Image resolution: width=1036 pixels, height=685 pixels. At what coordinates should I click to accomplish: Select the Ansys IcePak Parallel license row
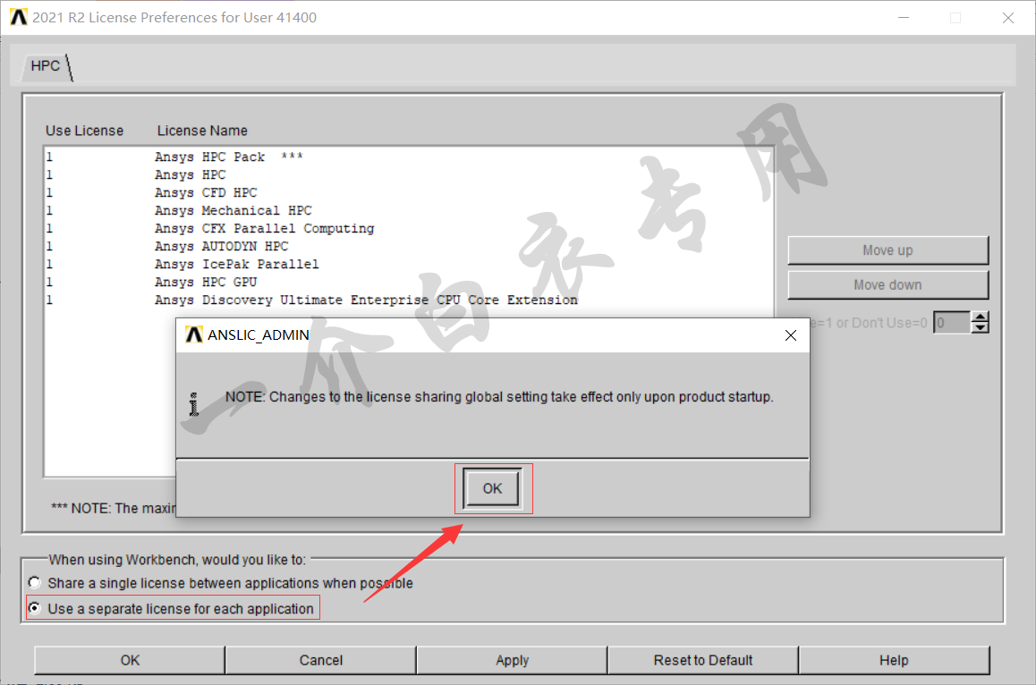point(408,264)
